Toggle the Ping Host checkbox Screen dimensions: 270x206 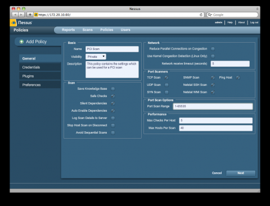point(238,77)
